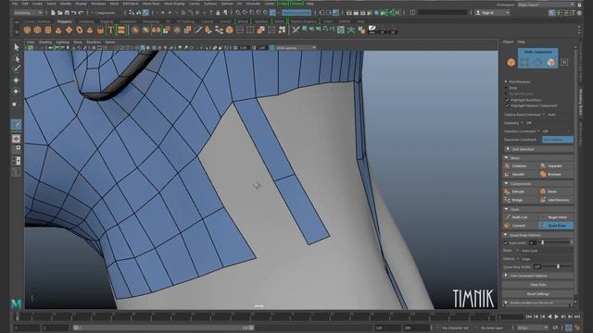593x333 pixels.
Task: Switch to the Sculpting shelf tab
Action: [x=86, y=21]
